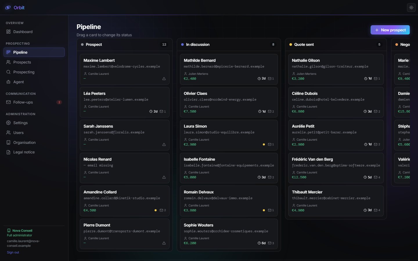This screenshot has height=261, width=418.
Task: Click the email icon on Olivier Claes' card
Action: coord(270,111)
